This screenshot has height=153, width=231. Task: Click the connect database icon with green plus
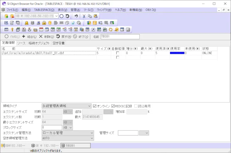coord(6,16)
